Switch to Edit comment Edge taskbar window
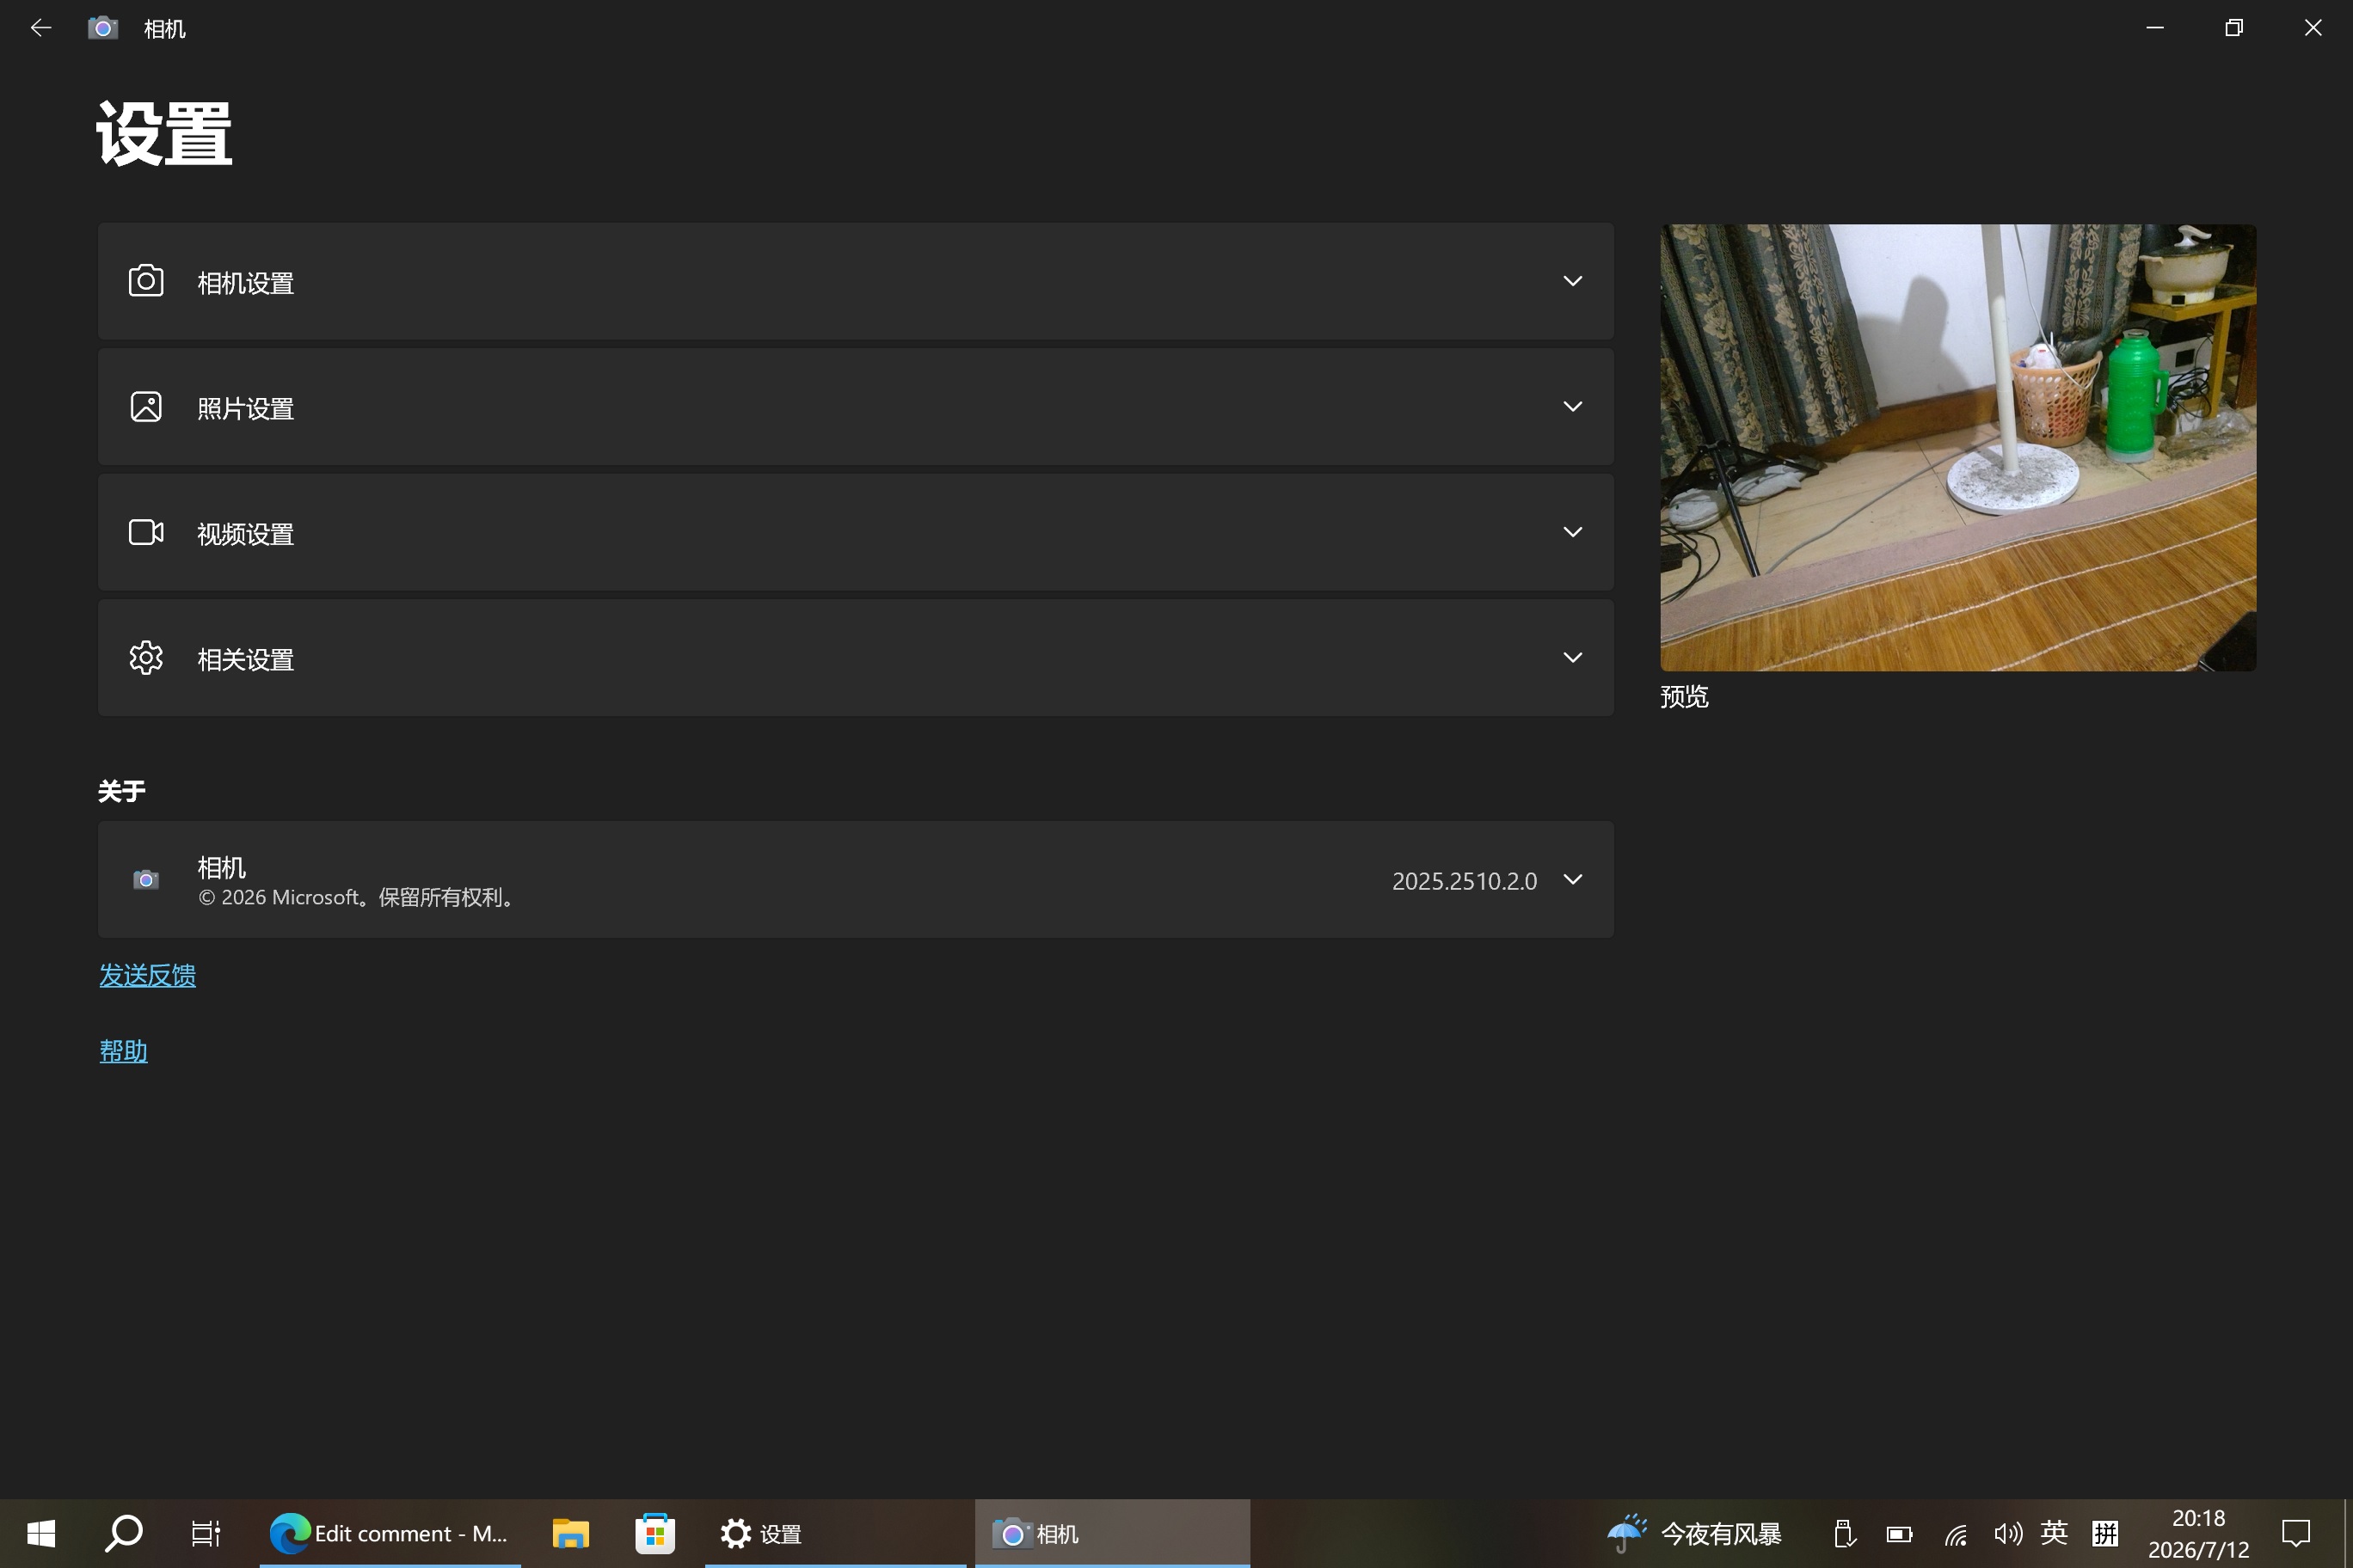 pyautogui.click(x=390, y=1533)
